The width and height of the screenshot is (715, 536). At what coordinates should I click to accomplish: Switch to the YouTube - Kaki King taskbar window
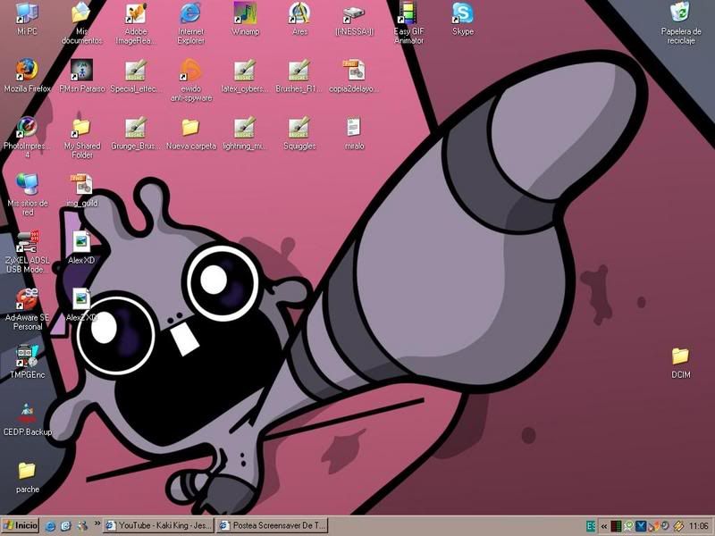[x=158, y=525]
